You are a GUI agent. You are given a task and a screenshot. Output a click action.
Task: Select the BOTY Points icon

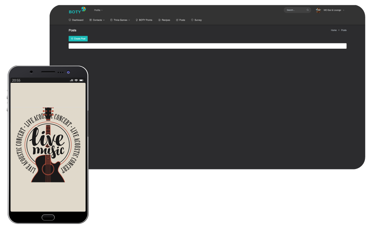click(x=137, y=20)
